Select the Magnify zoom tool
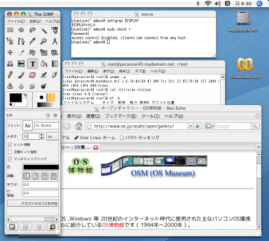 click(43, 41)
